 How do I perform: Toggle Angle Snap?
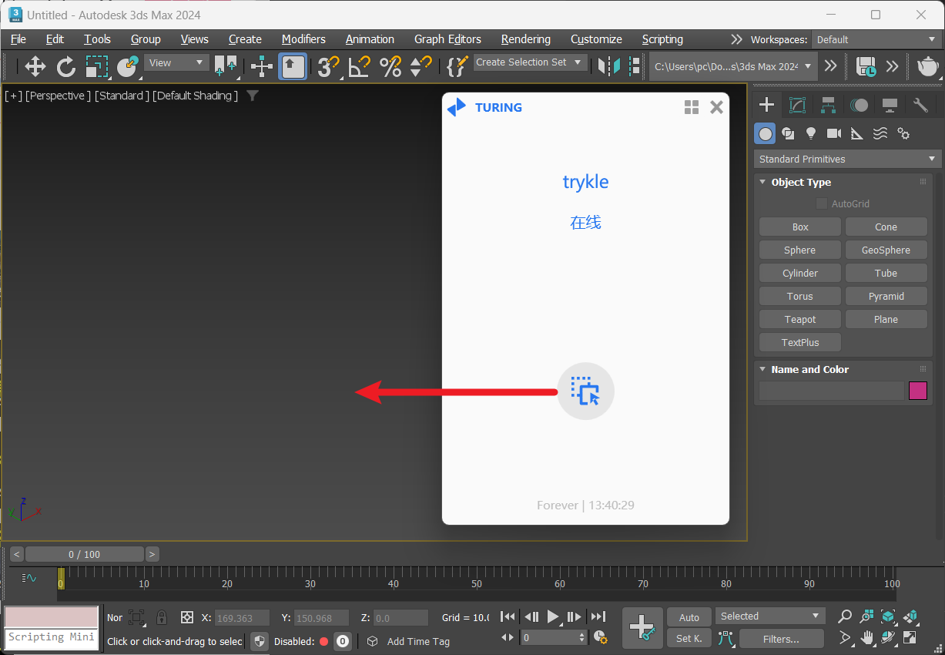(359, 66)
